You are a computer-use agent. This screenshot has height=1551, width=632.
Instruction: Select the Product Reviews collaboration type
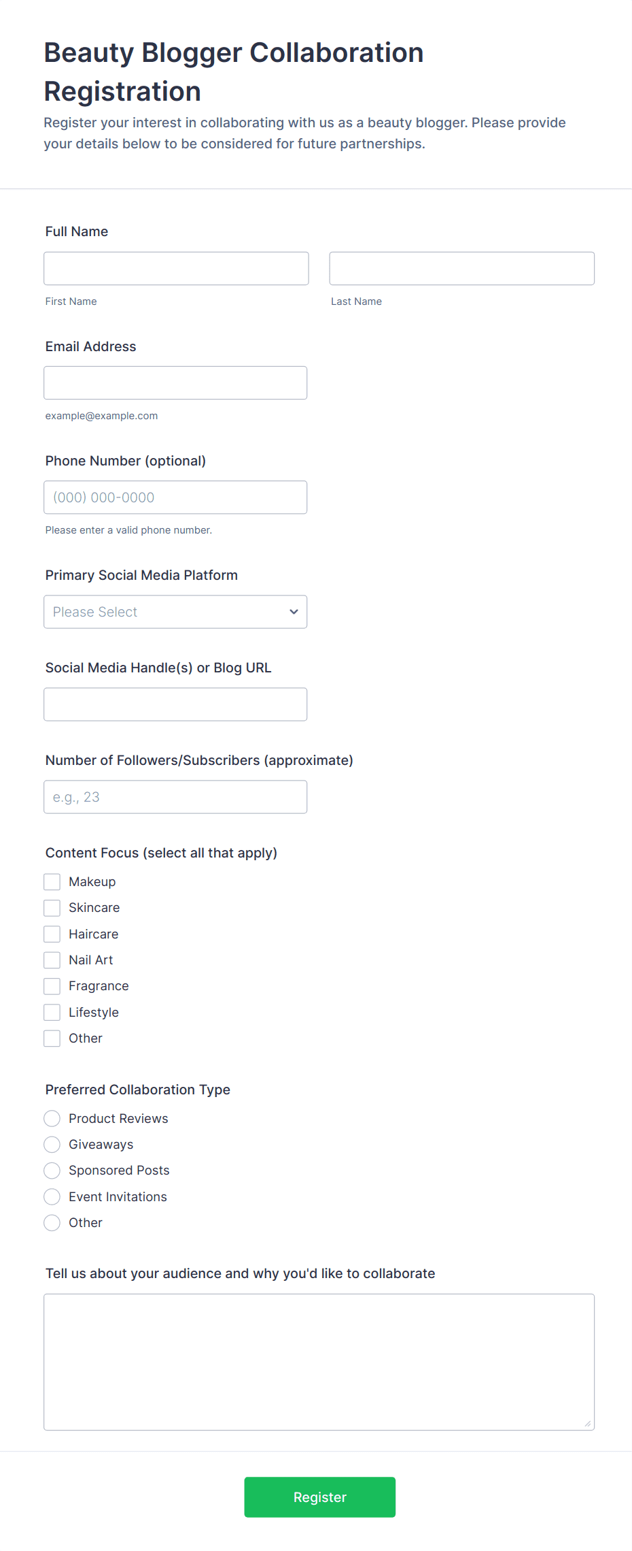click(52, 1118)
